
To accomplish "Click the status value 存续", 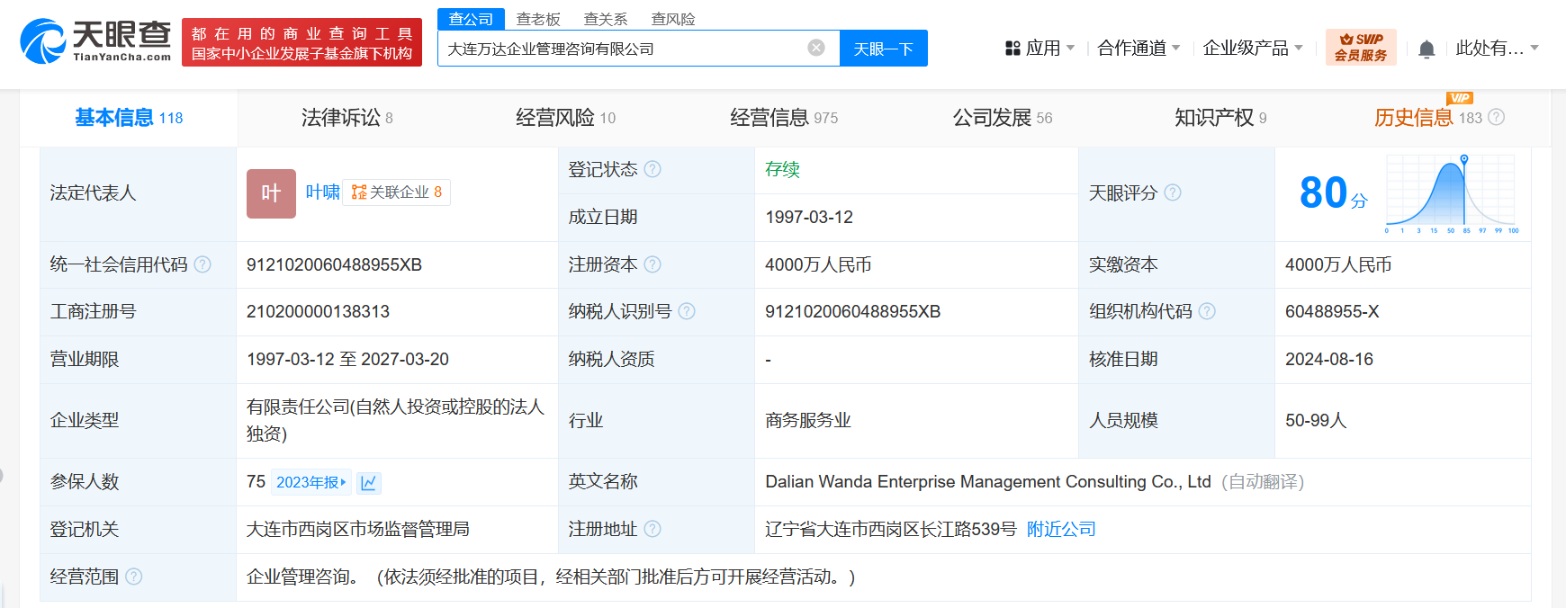I will pyautogui.click(x=782, y=169).
